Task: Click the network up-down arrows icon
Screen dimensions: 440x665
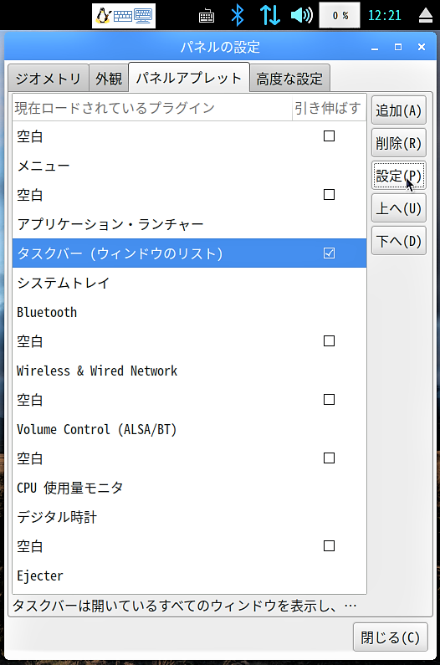Action: (270, 15)
